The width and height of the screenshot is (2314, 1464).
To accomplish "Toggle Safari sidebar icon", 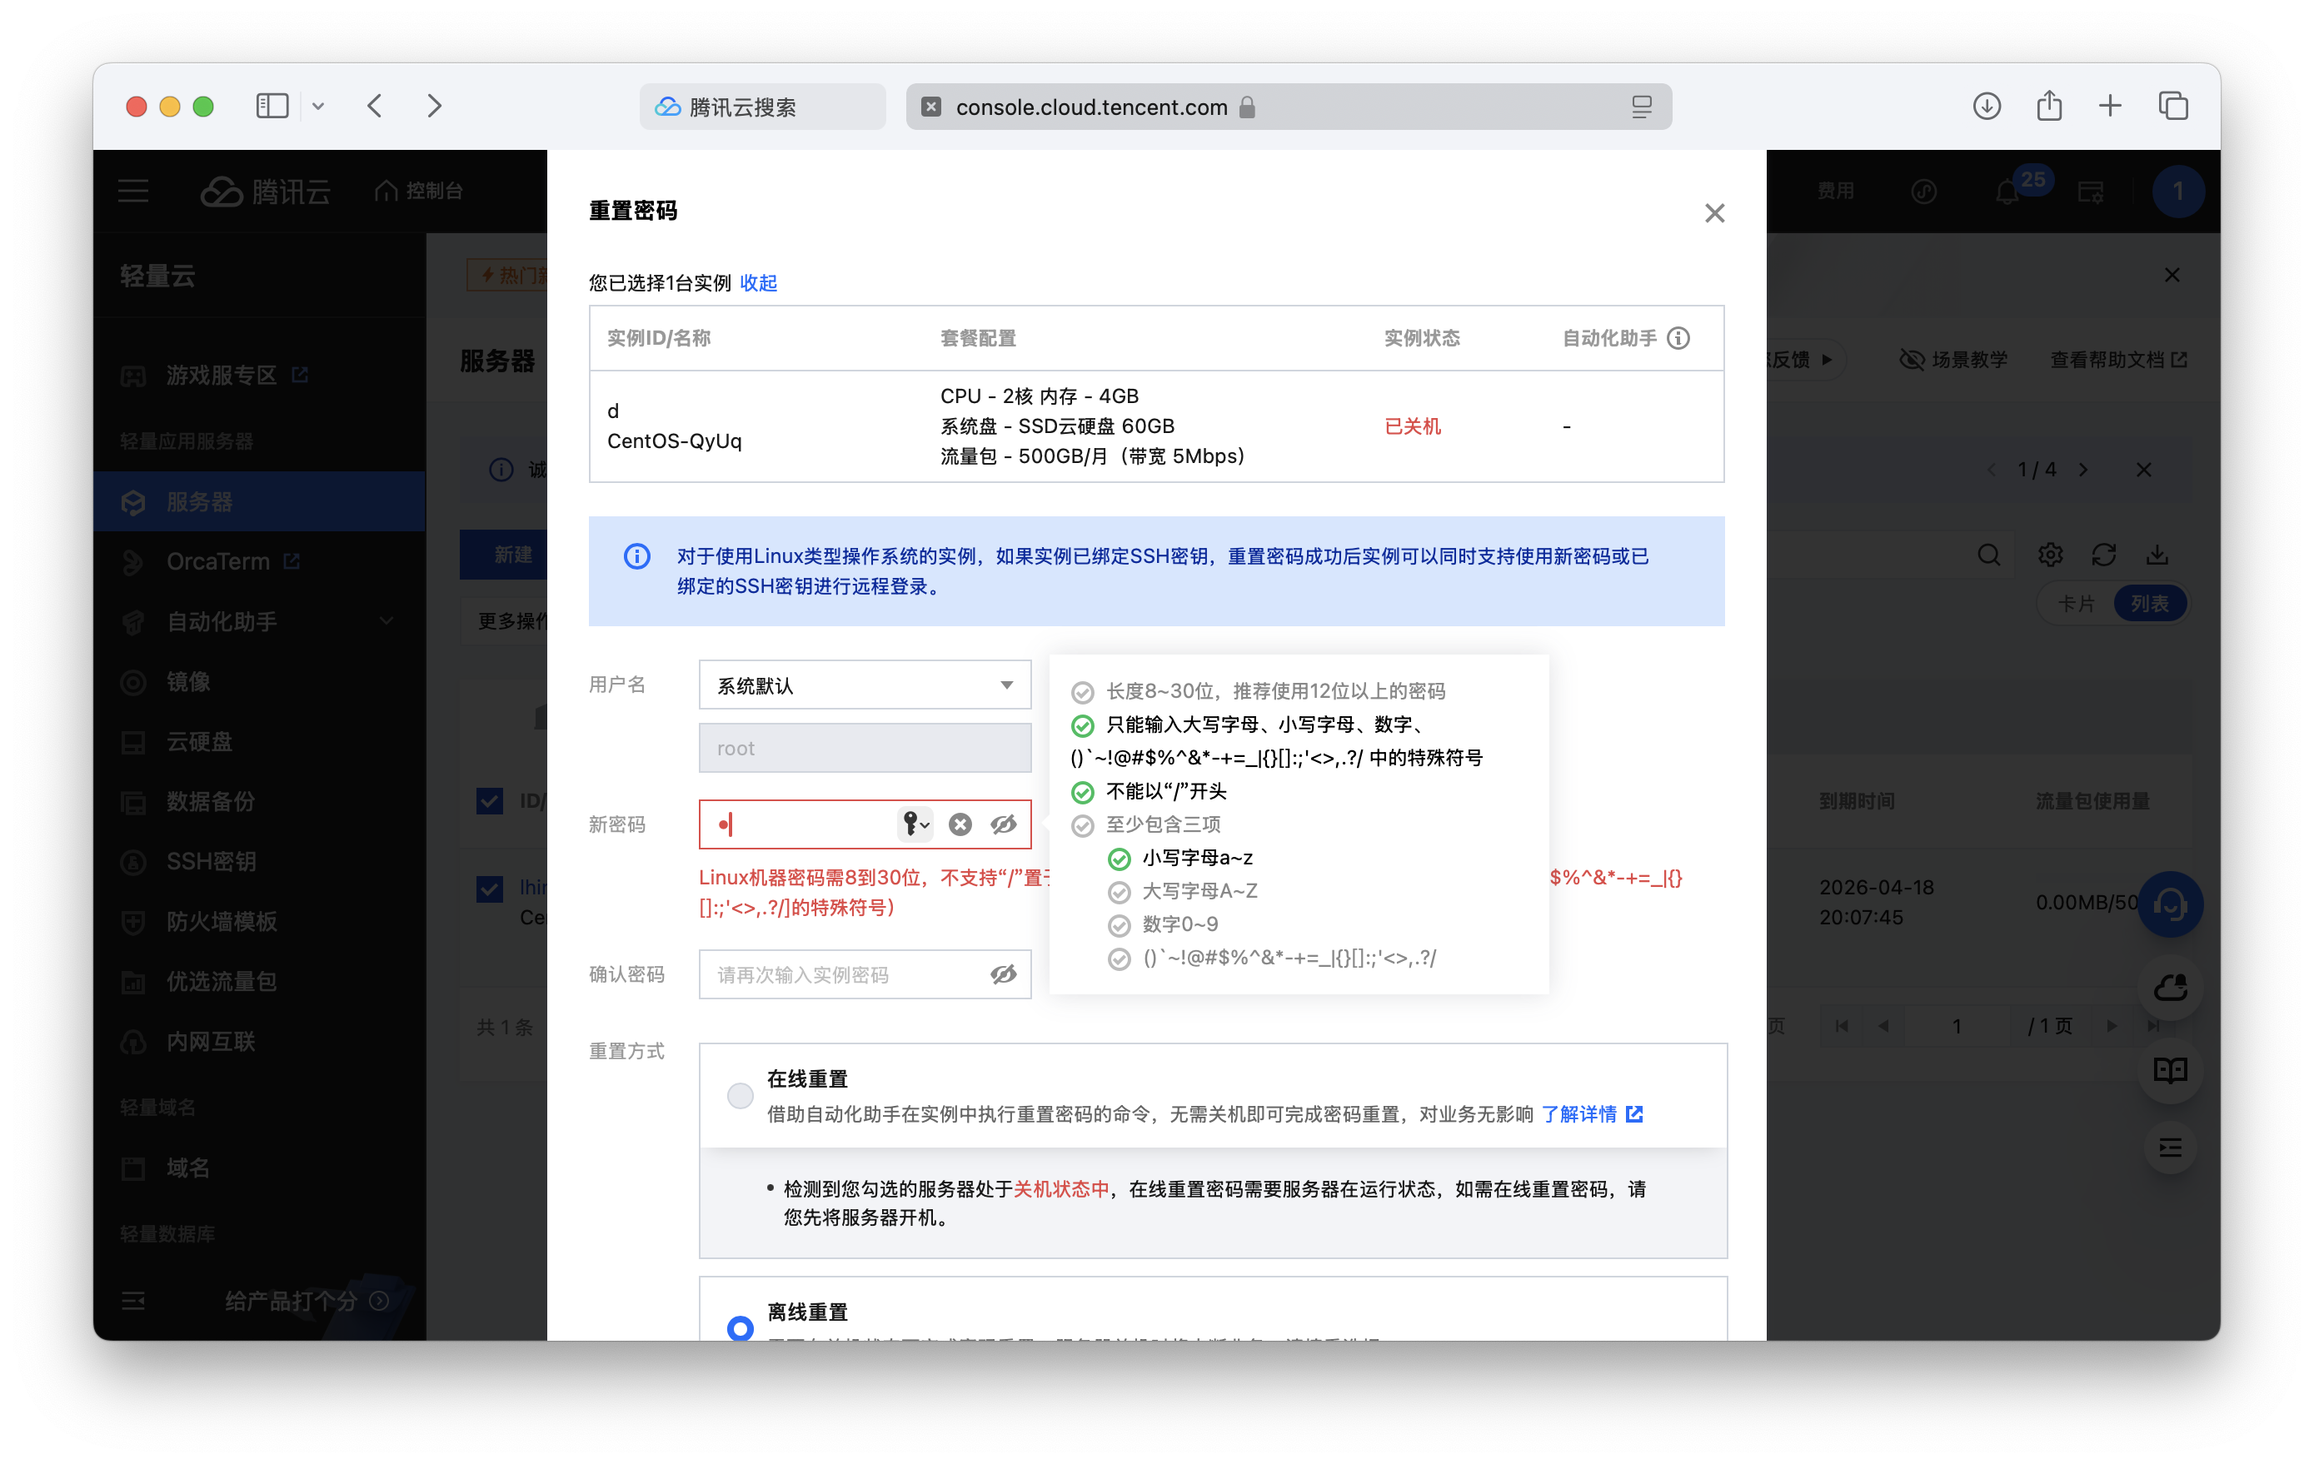I will (272, 106).
